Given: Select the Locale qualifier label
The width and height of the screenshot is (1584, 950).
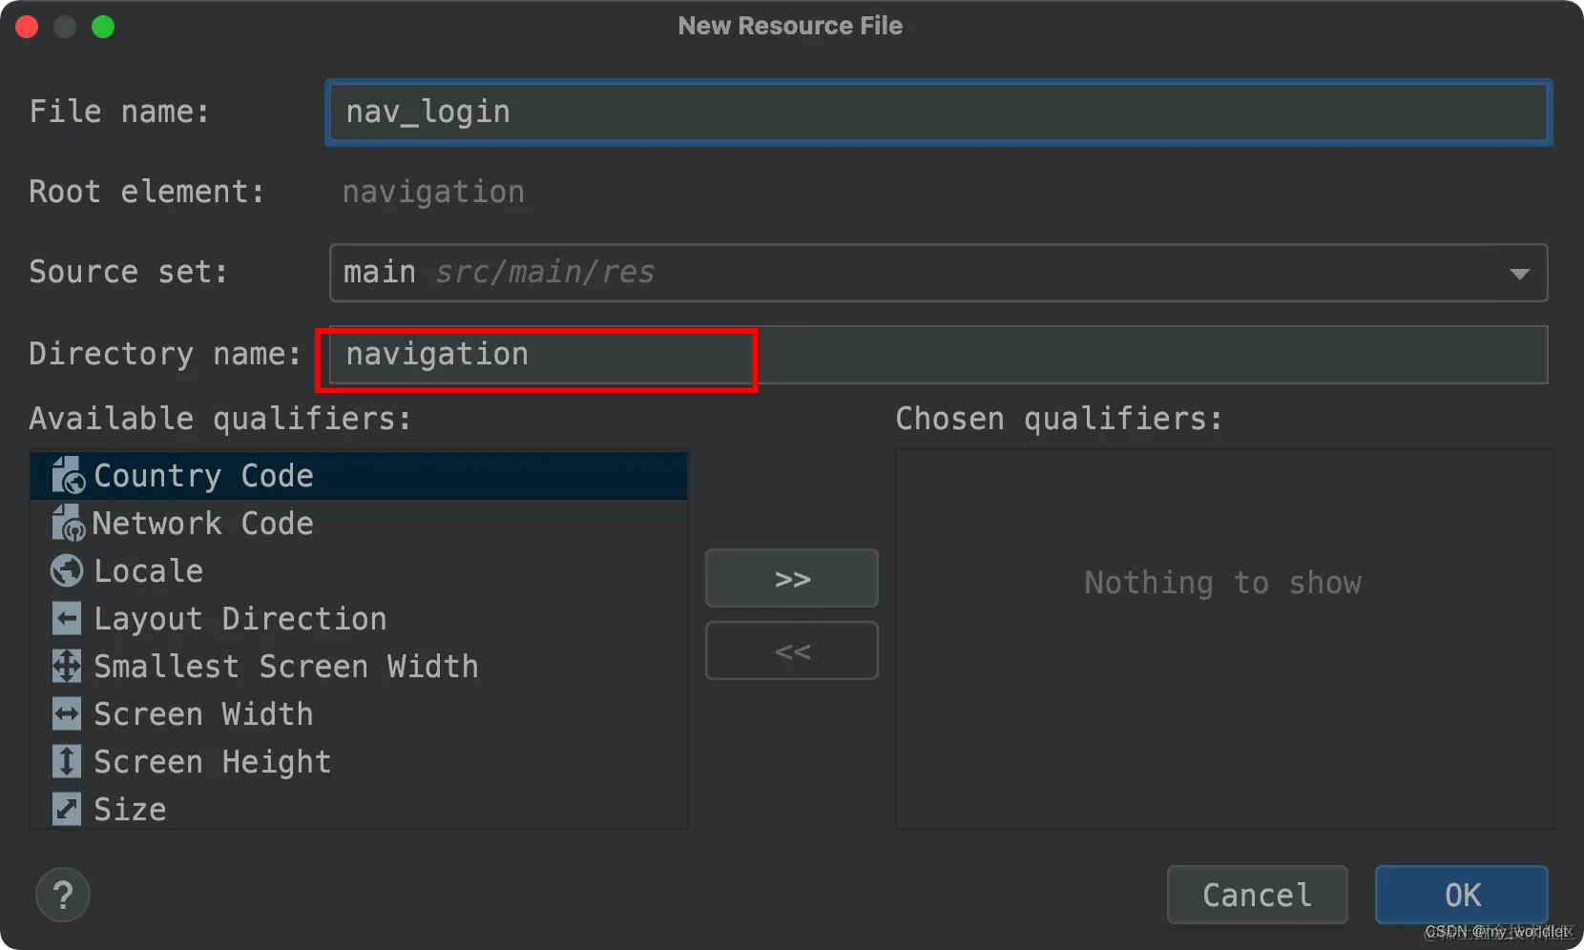Looking at the screenshot, I should coord(148,570).
